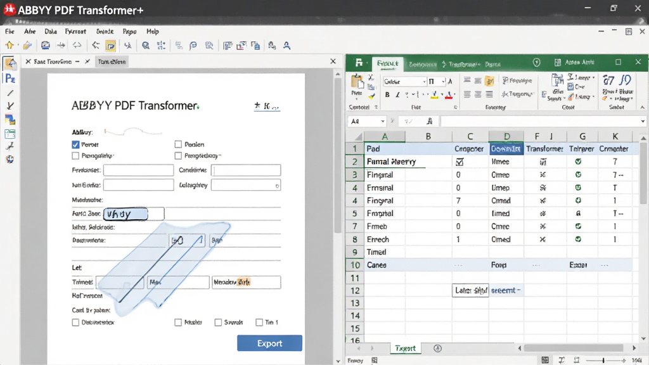Click the Paste clipboard icon in Excel ribbon

point(357,82)
